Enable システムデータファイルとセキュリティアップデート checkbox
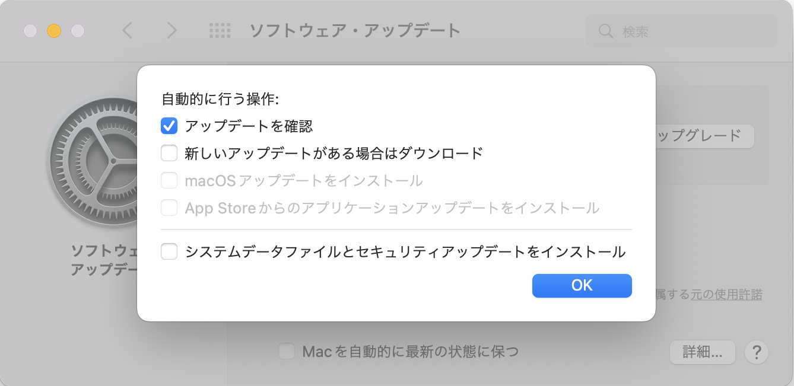Viewport: 794px width, 386px height. 169,252
